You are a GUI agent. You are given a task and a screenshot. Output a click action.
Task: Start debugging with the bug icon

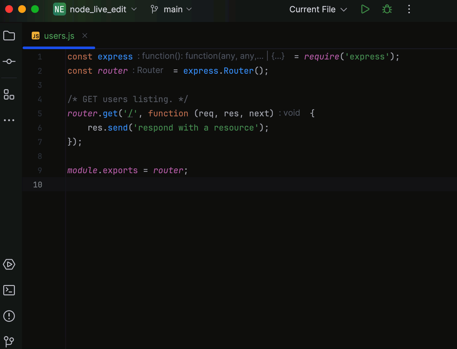coord(387,9)
